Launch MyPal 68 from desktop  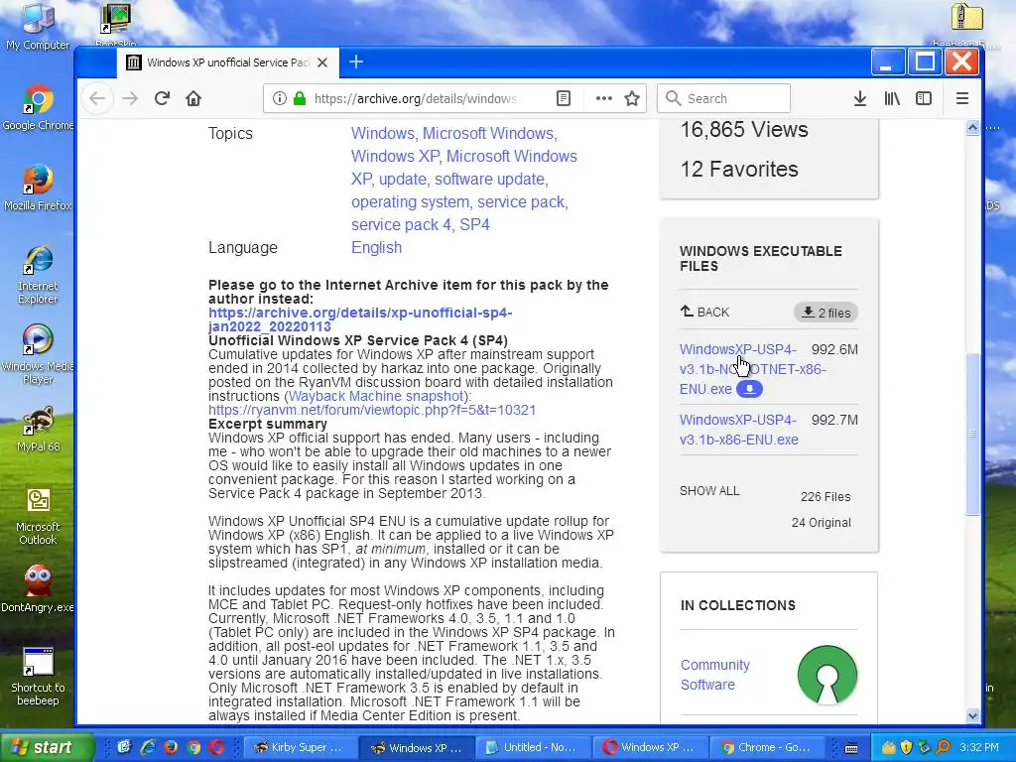38,429
